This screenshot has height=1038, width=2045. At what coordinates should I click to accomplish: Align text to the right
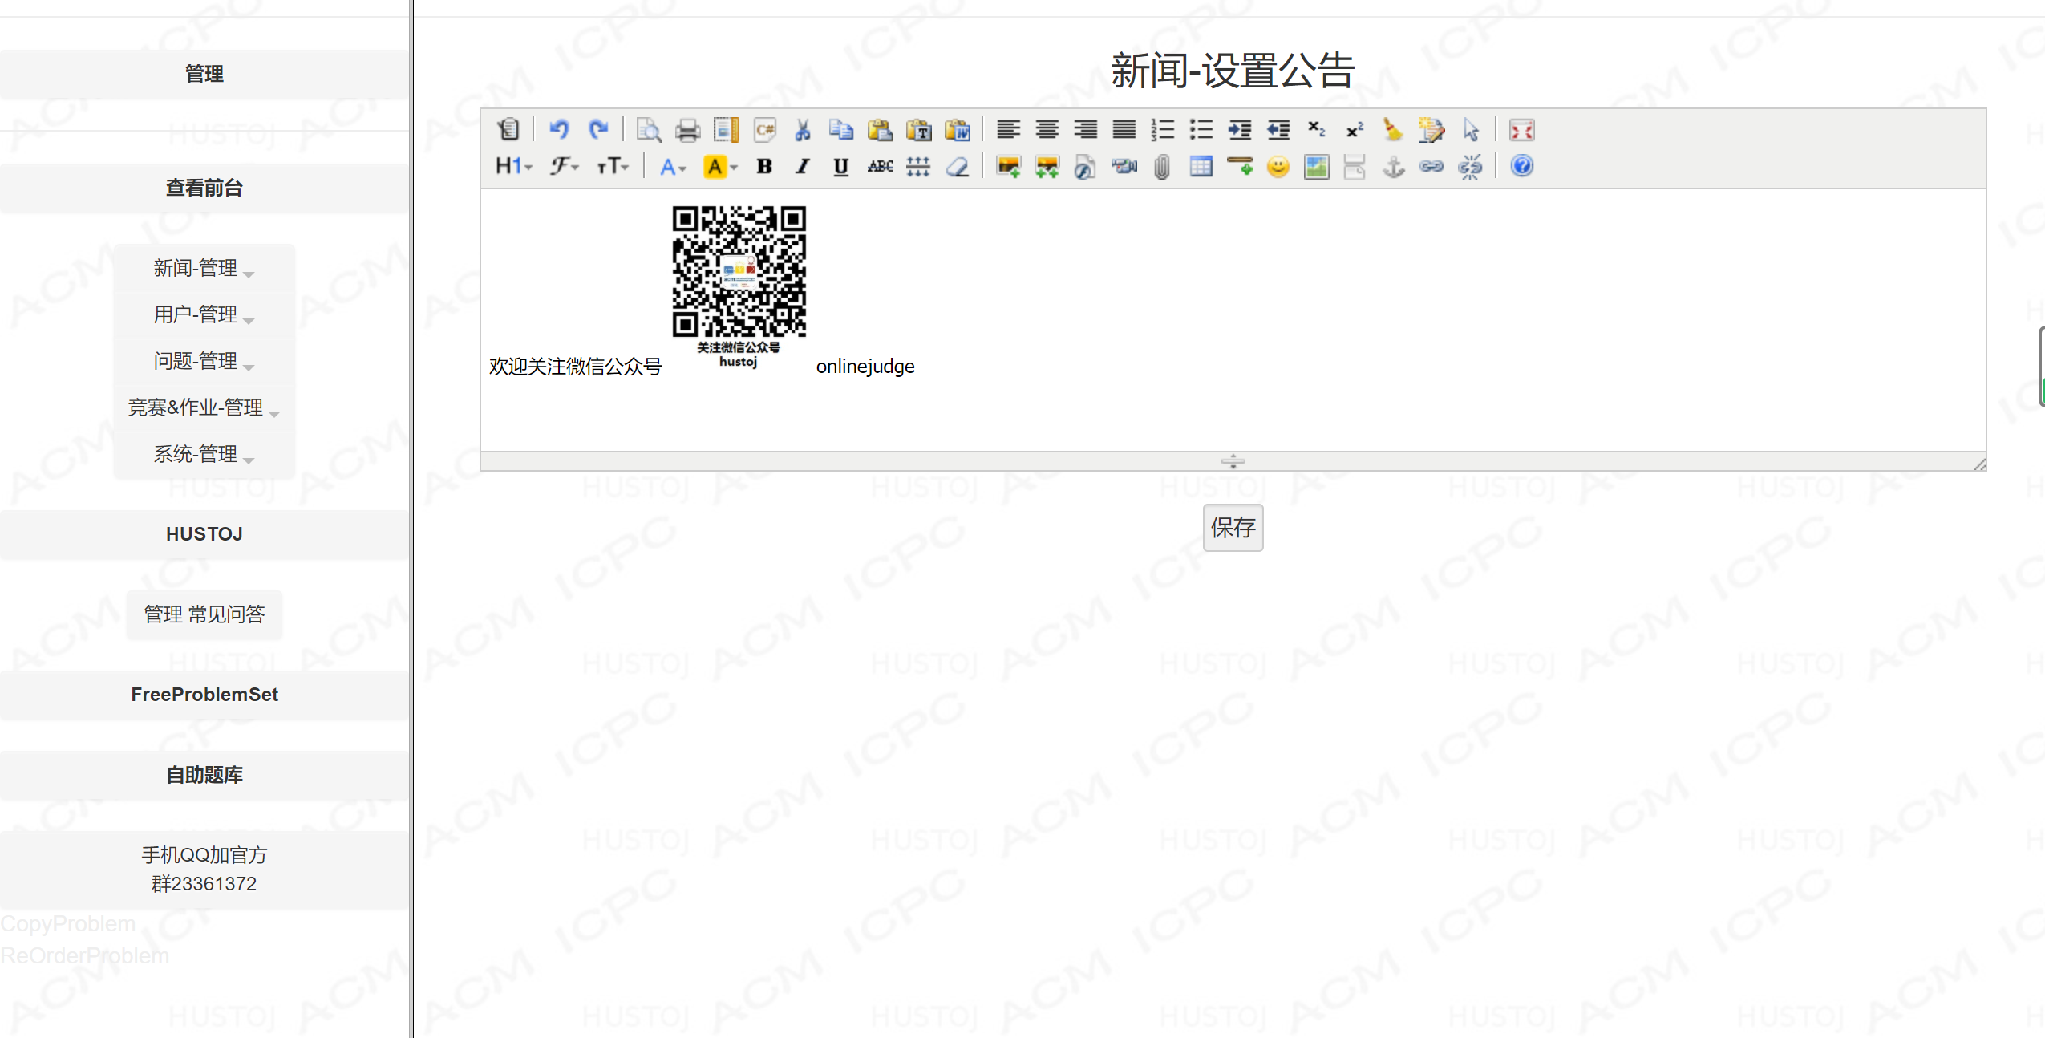1085,129
